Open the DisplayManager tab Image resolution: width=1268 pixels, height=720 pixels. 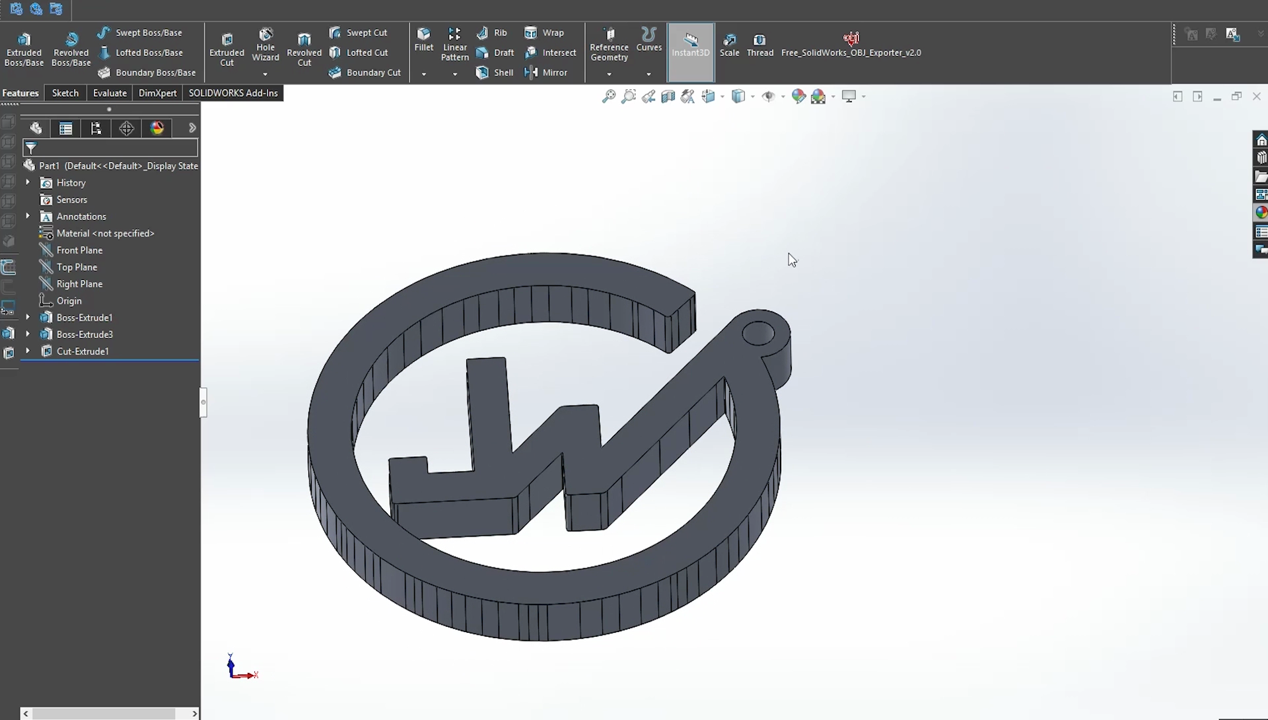point(157,128)
